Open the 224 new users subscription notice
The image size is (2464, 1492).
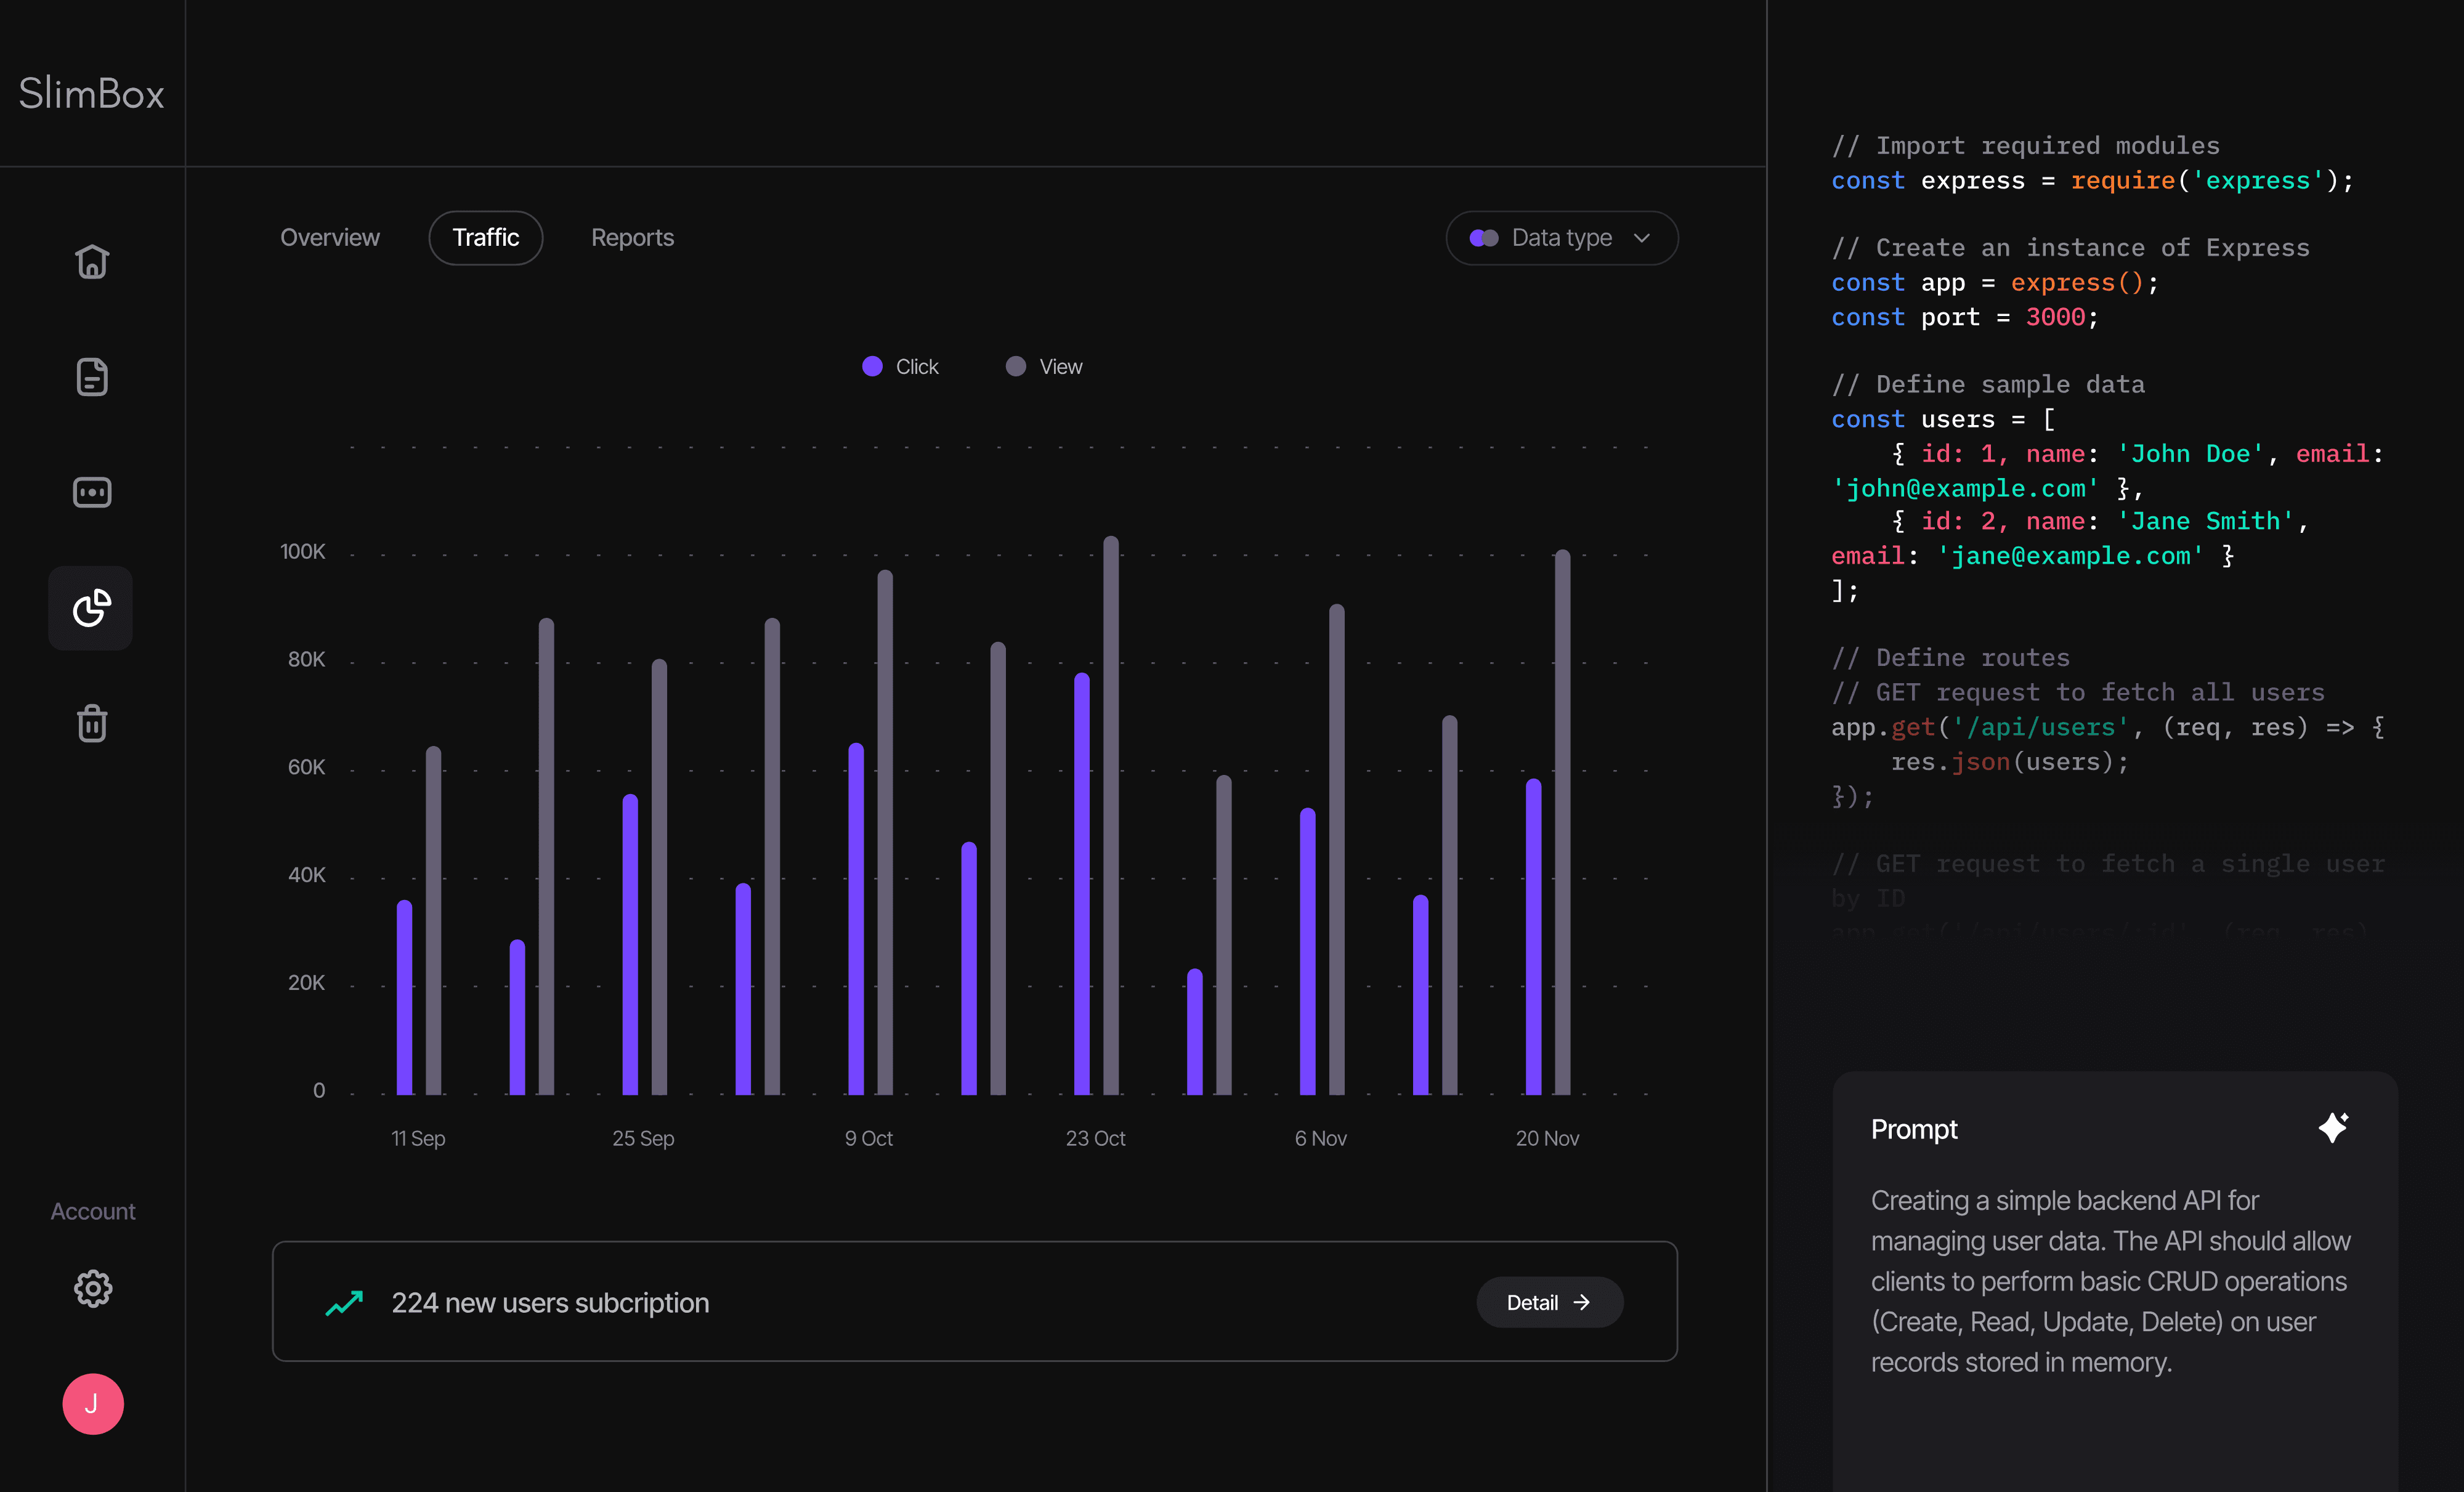pos(550,1302)
